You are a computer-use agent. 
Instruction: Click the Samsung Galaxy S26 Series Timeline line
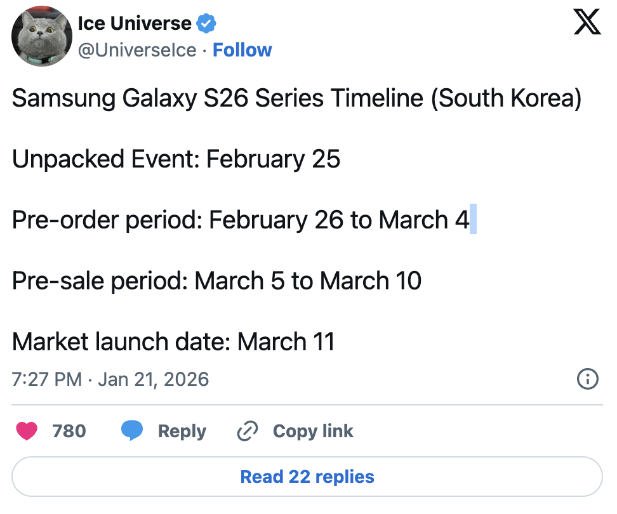(x=296, y=99)
